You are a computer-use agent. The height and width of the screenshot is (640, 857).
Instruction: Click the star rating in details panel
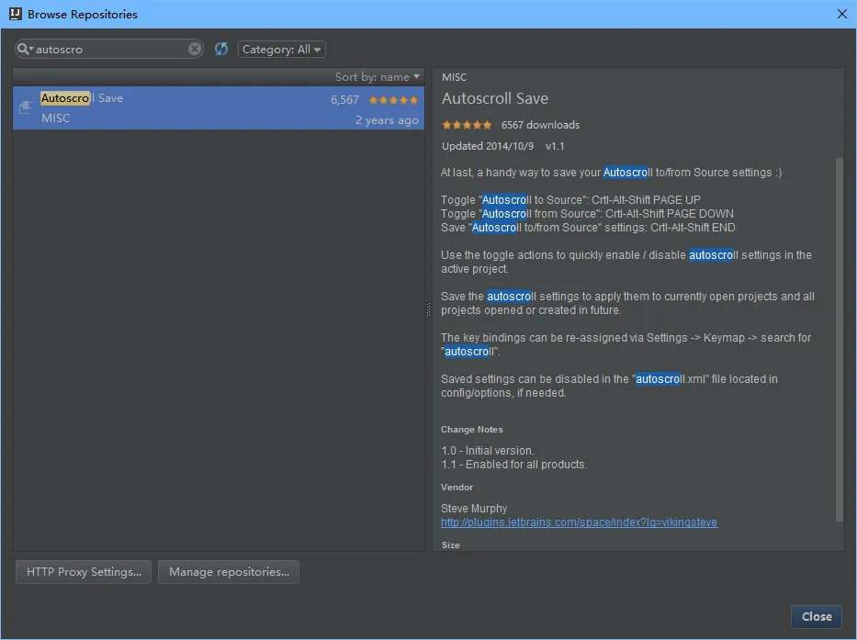(467, 125)
